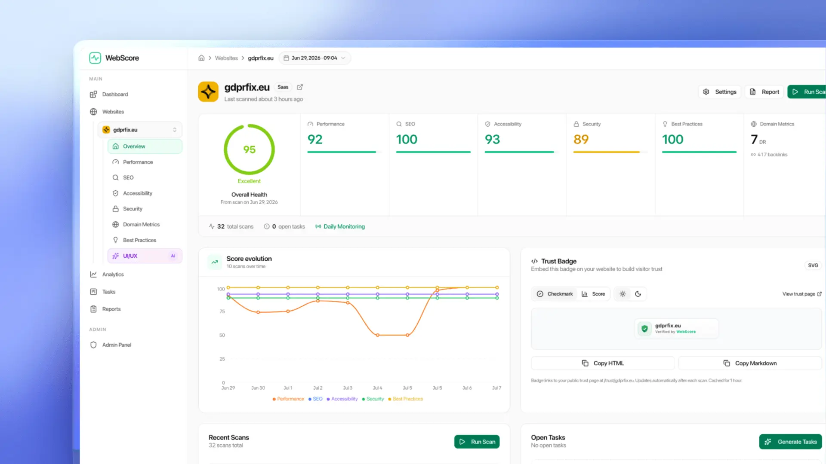Click the Copy HTML button
Image resolution: width=826 pixels, height=464 pixels.
pos(603,363)
